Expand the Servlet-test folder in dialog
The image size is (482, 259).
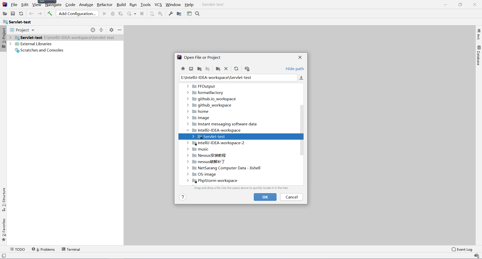click(193, 136)
